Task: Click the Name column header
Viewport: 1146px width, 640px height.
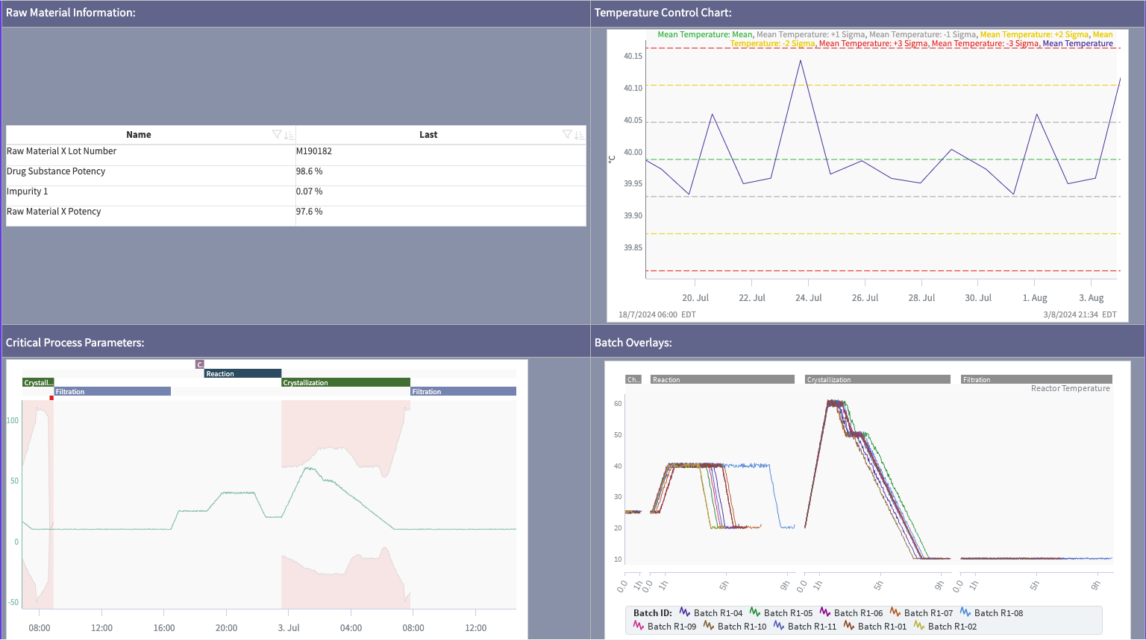Action: tap(139, 135)
